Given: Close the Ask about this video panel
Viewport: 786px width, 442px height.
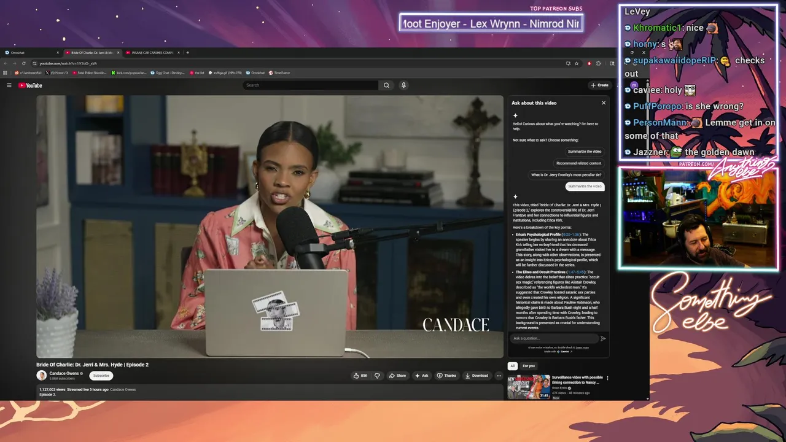Looking at the screenshot, I should coord(604,103).
